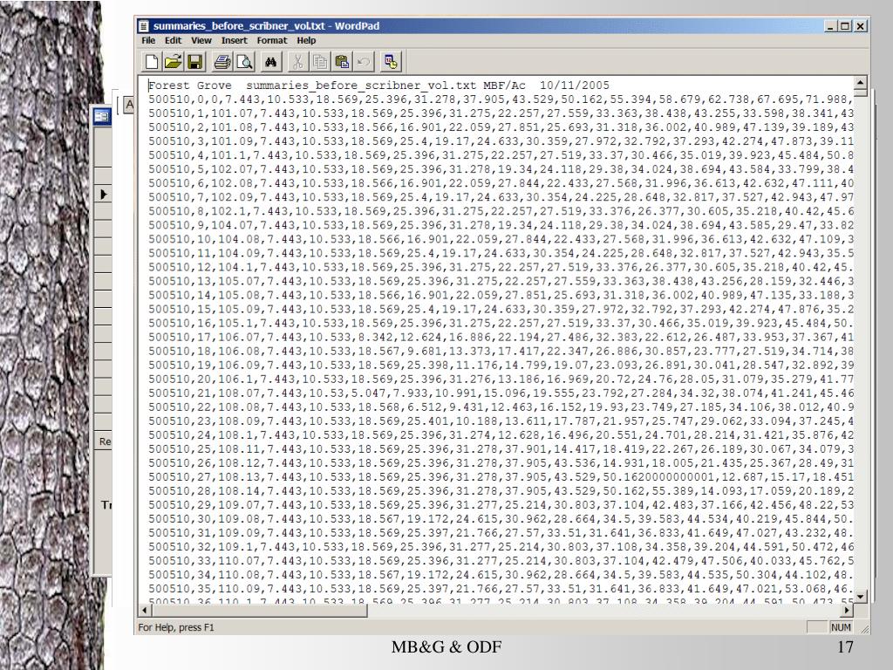The height and width of the screenshot is (670, 893).
Task: Open the Insert menu
Action: [x=234, y=40]
